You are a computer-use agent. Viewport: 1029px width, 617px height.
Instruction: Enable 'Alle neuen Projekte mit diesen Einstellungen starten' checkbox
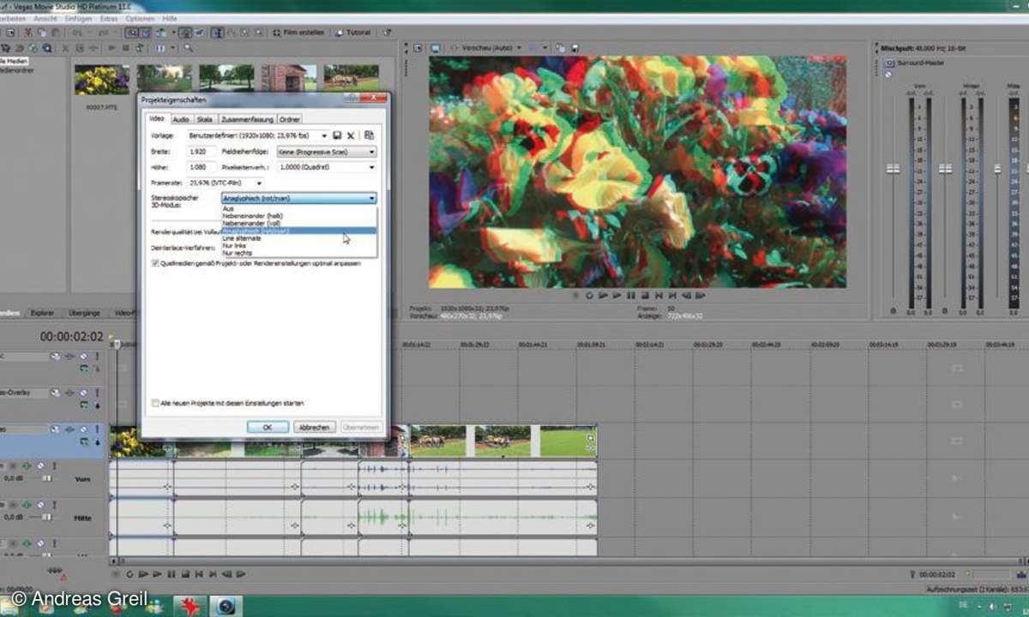point(154,403)
